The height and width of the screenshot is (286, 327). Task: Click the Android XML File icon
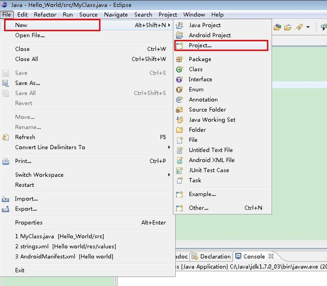pos(180,160)
